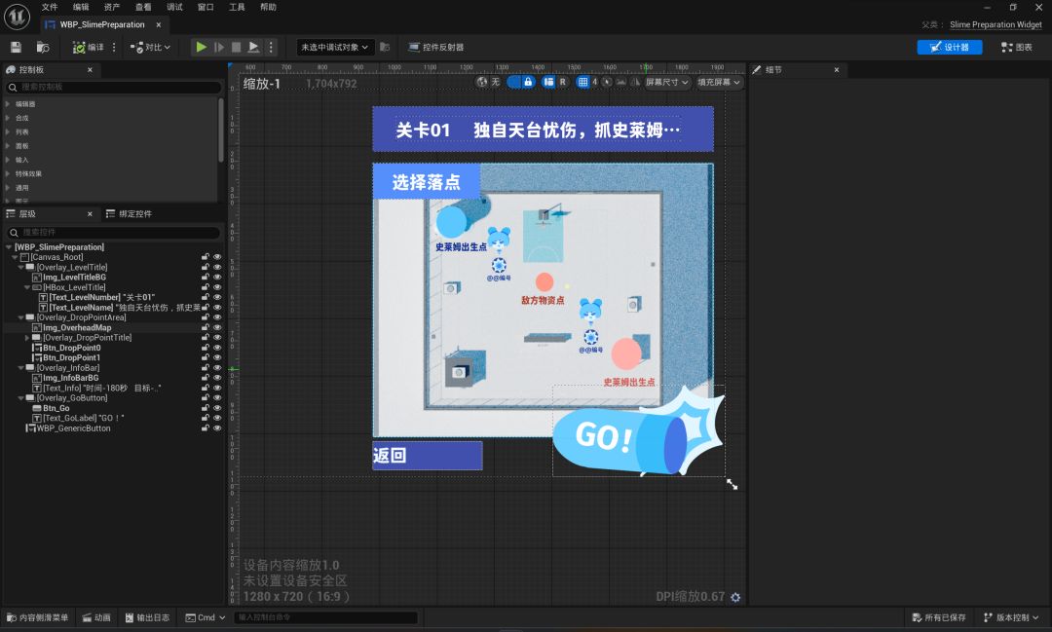Toggle visibility eye of Img_OverheadMap

coord(217,327)
